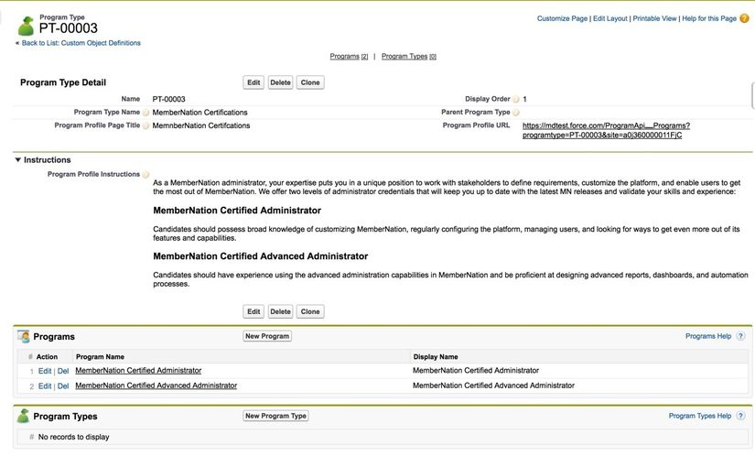Jump to Programs [2] related list link
Image resolution: width=755 pixels, height=456 pixels.
click(x=349, y=57)
